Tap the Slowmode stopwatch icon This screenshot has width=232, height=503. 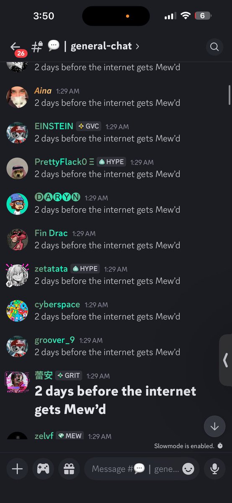tap(220, 446)
